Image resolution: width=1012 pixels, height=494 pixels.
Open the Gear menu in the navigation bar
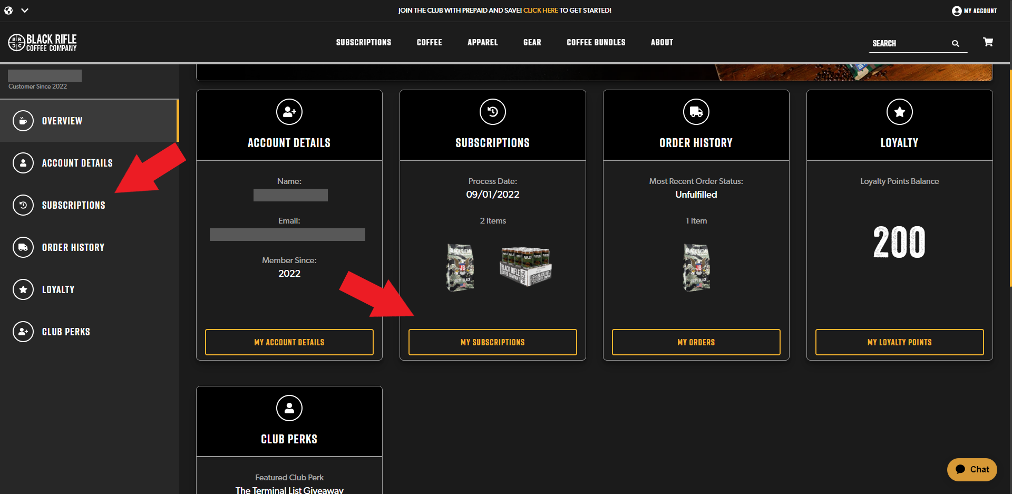(x=532, y=42)
